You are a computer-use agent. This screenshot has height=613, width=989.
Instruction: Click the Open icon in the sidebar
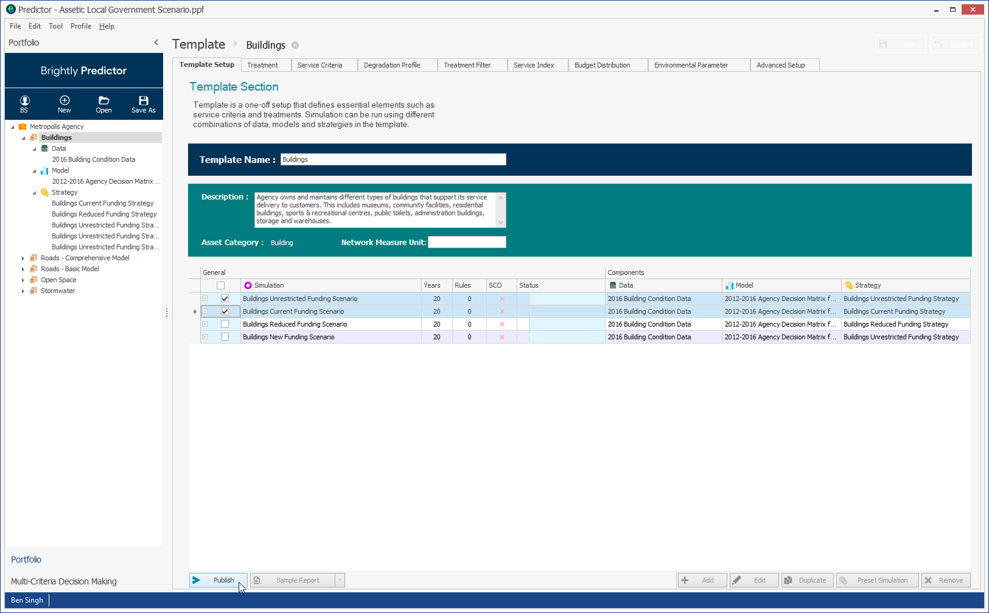(x=103, y=103)
